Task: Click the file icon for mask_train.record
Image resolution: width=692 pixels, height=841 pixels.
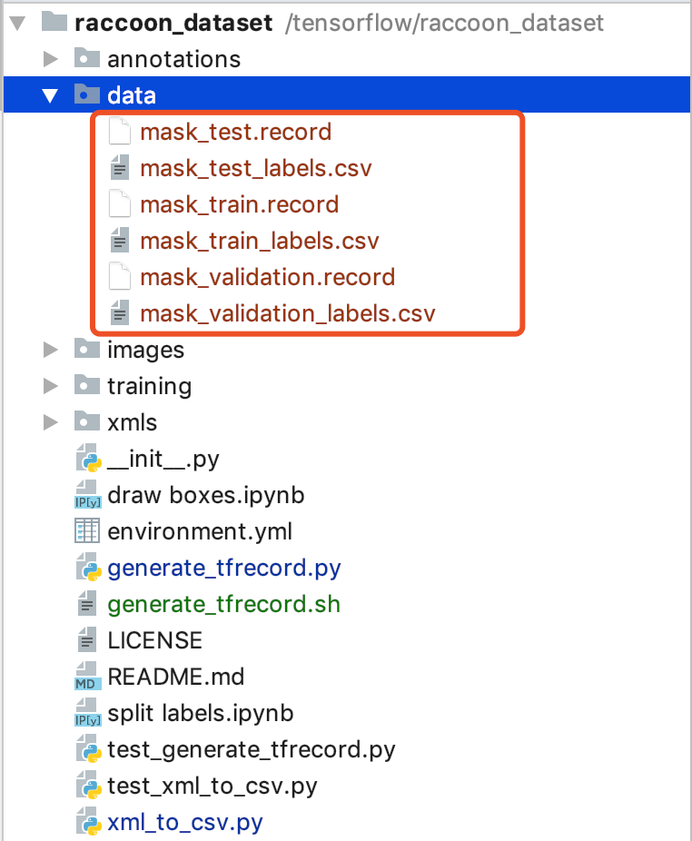Action: click(x=120, y=204)
